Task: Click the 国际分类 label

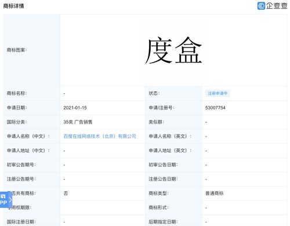Action: tap(17, 122)
